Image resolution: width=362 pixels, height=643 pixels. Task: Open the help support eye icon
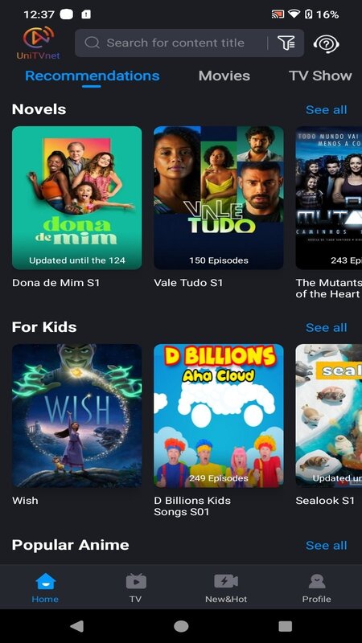coord(327,43)
